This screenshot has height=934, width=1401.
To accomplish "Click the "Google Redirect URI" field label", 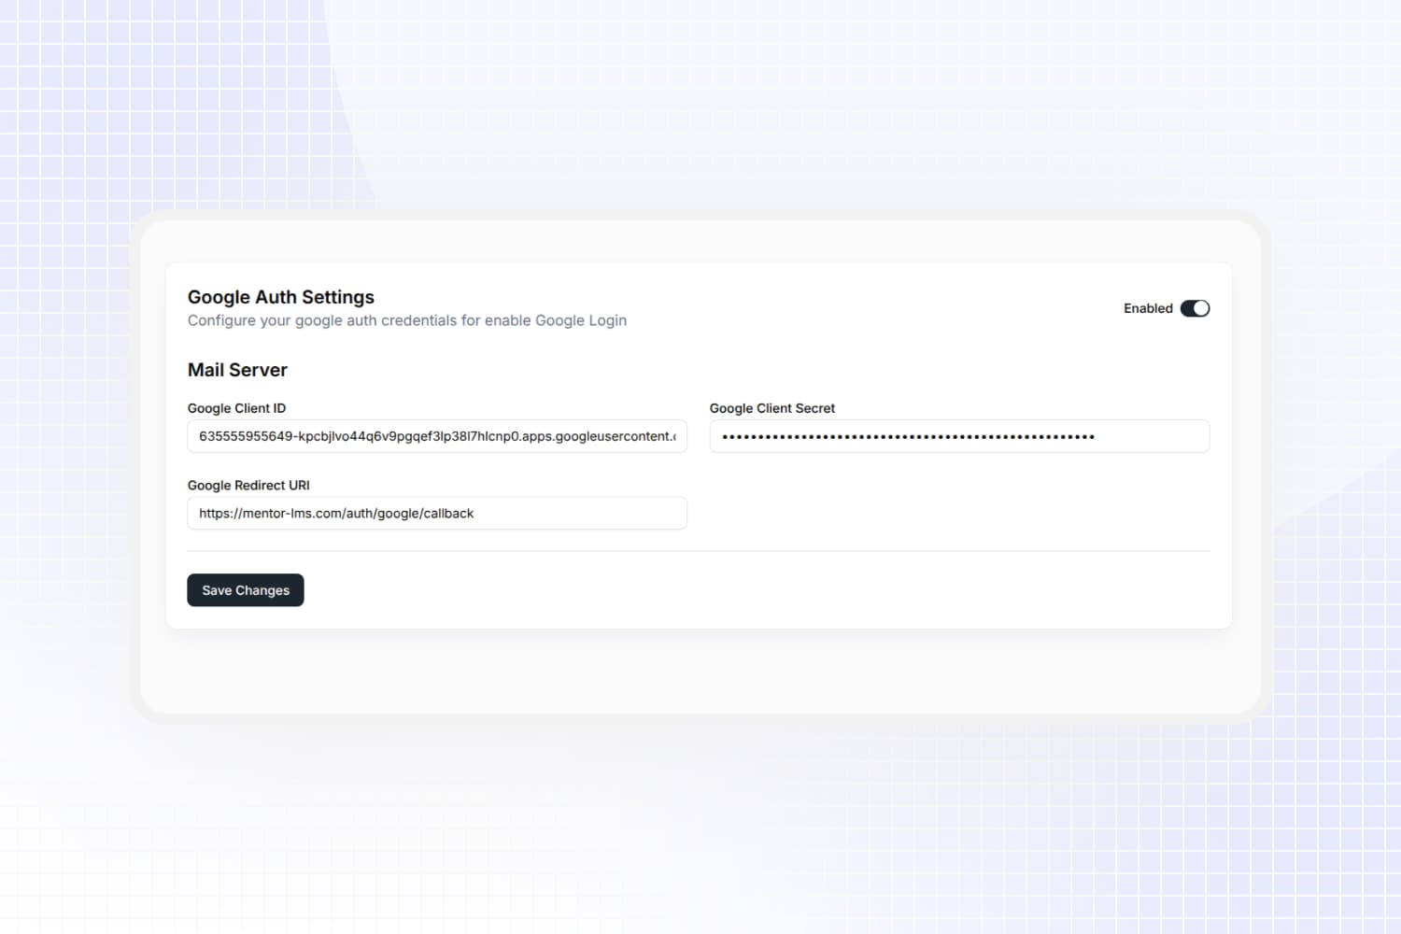I will coord(248,486).
